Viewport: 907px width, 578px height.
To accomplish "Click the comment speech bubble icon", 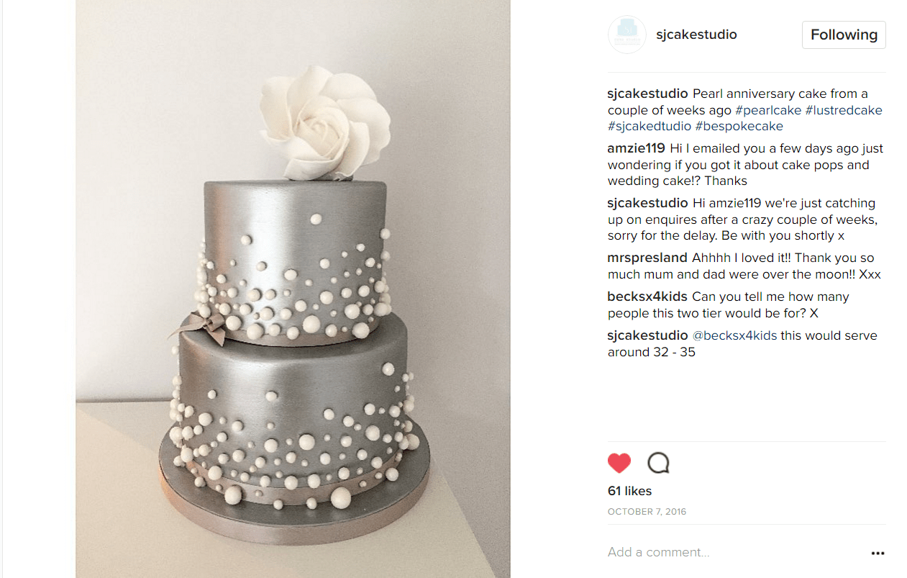I will pyautogui.click(x=658, y=463).
